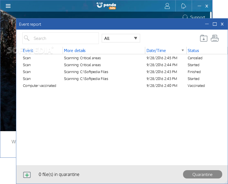228x184 pixels.
Task: Sort by Status column header
Action: tap(193, 51)
